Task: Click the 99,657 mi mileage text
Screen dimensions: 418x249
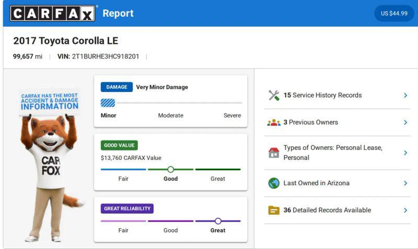Action: [x=28, y=56]
